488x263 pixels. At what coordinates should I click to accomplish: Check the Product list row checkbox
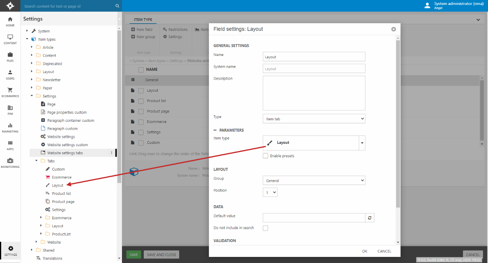pos(141,101)
